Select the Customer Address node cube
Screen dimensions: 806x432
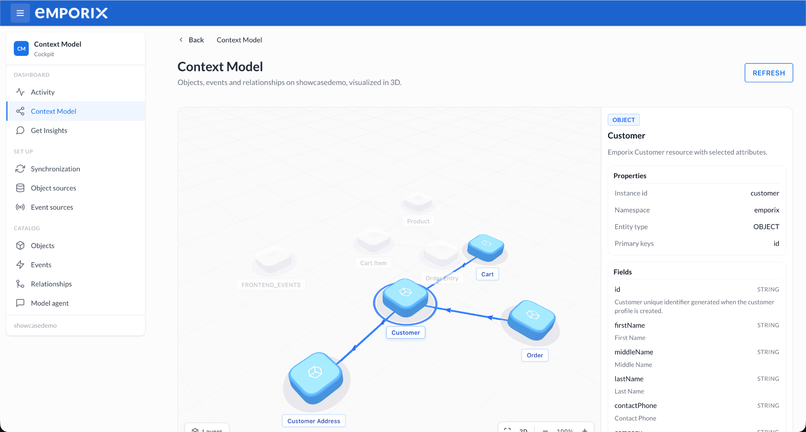[316, 378]
